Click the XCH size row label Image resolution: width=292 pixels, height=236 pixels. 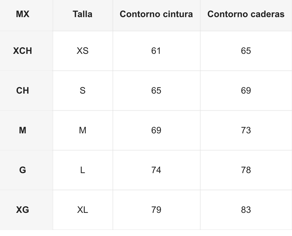click(23, 51)
